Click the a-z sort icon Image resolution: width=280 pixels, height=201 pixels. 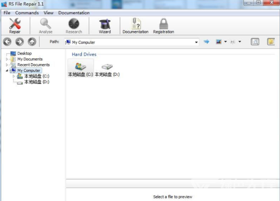tap(233, 42)
